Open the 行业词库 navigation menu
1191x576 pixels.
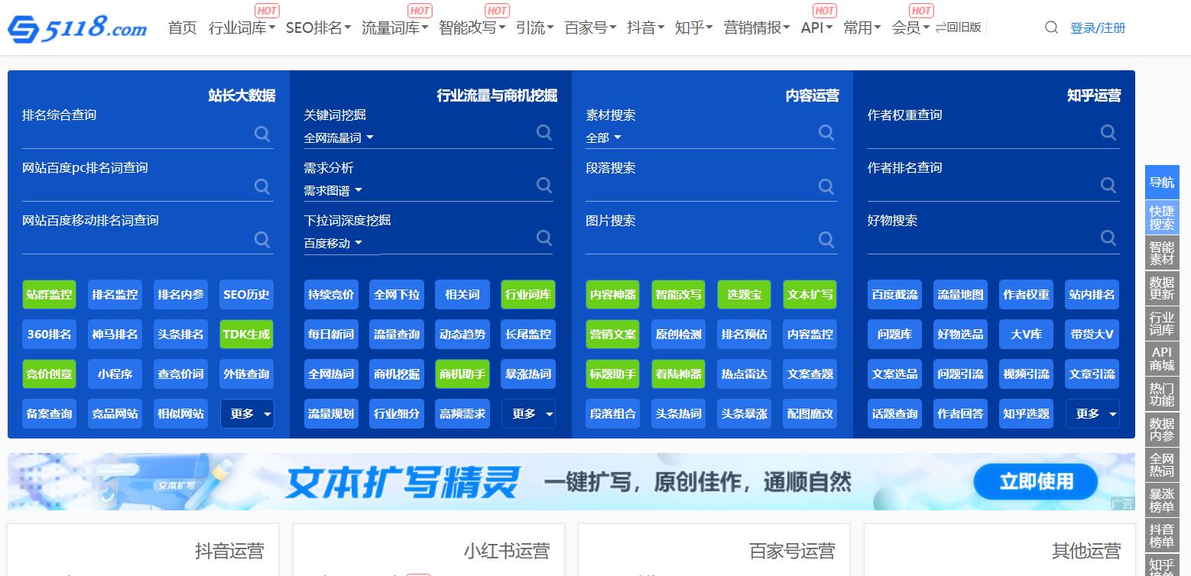click(242, 28)
